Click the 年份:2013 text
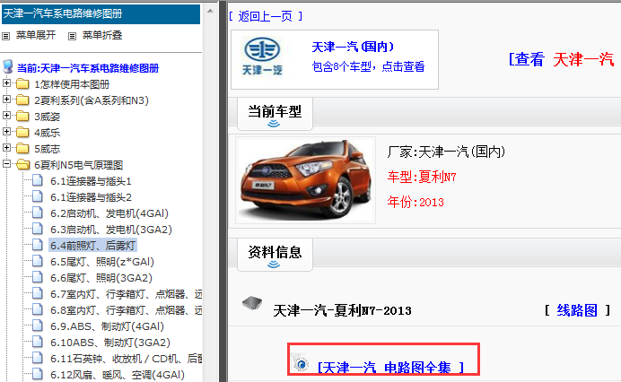This screenshot has width=621, height=382. tap(415, 202)
